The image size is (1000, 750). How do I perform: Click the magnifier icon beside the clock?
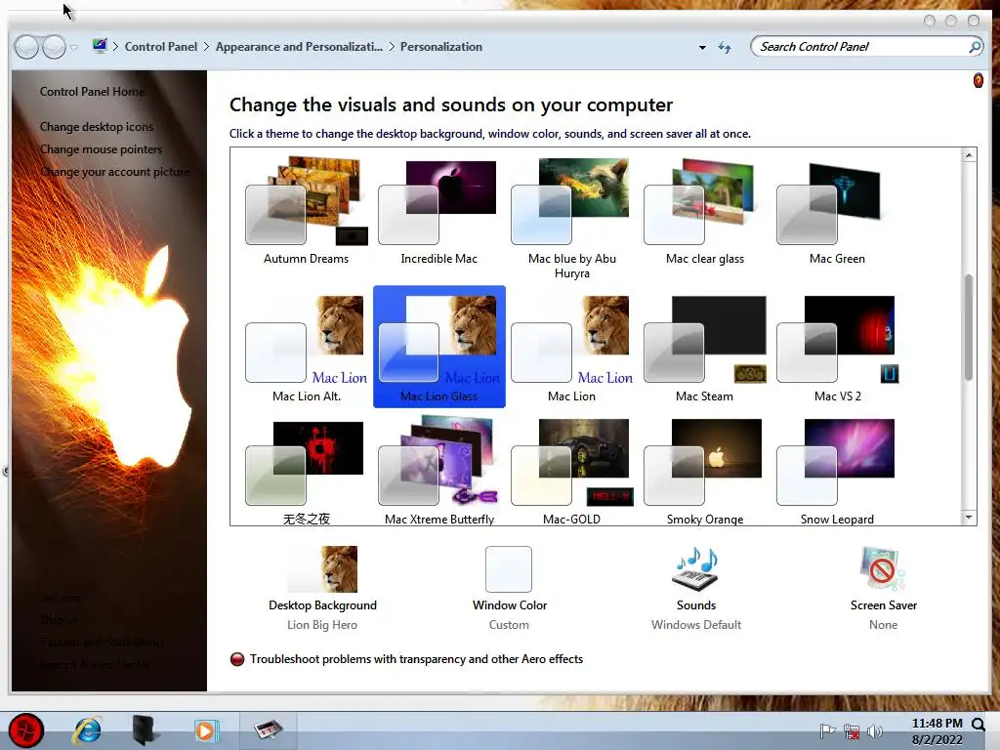[x=979, y=724]
